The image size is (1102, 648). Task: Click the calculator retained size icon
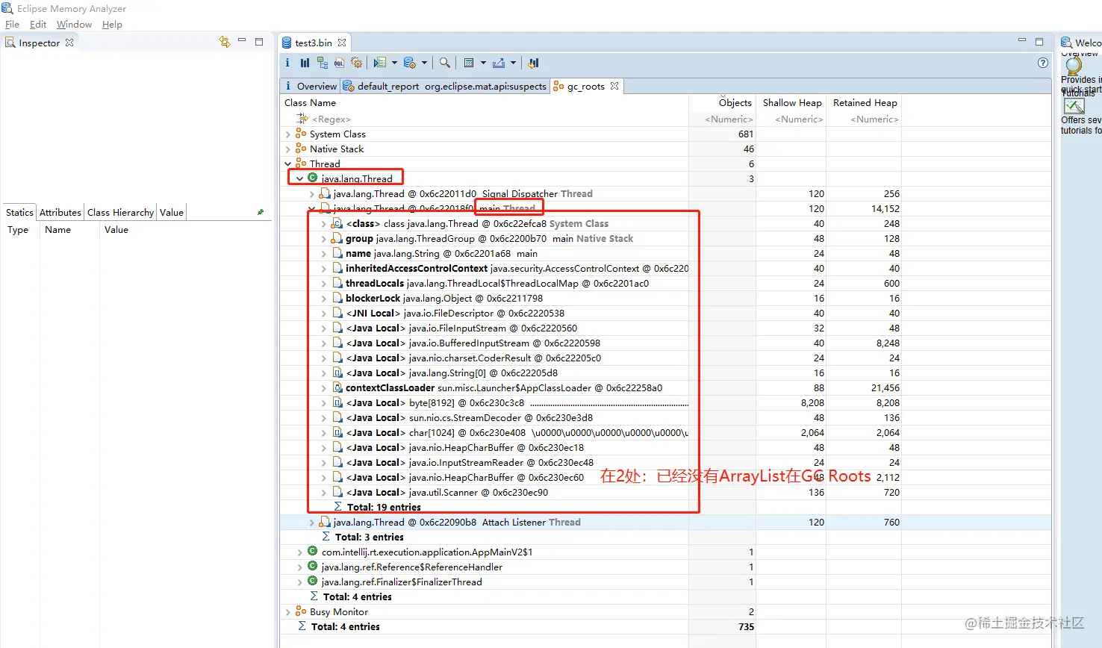point(469,63)
